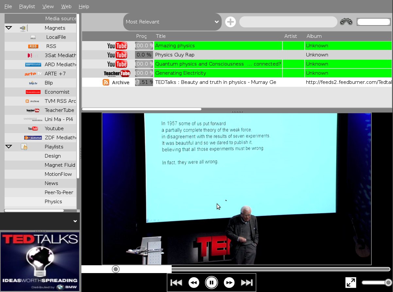The image size is (393, 292).
Task: Pause the video playback
Action: 212,283
